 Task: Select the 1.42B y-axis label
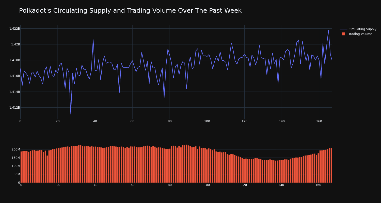[x=15, y=44]
